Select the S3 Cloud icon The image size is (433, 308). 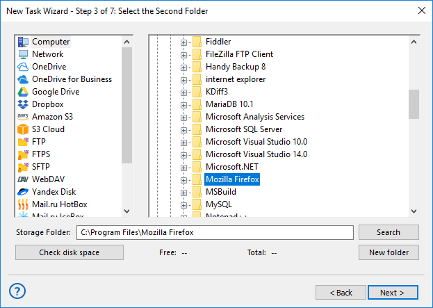[23, 129]
